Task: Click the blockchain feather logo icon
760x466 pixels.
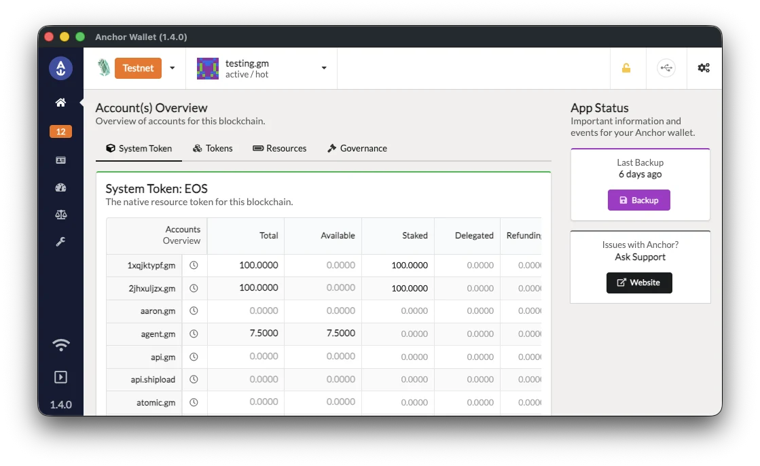Action: click(x=104, y=68)
